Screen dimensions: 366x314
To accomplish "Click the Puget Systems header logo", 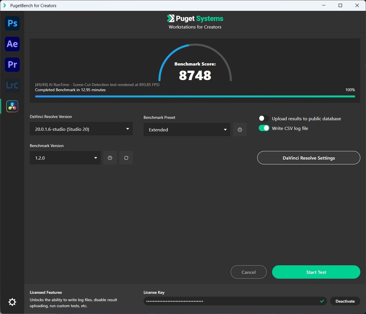I will coord(195,19).
